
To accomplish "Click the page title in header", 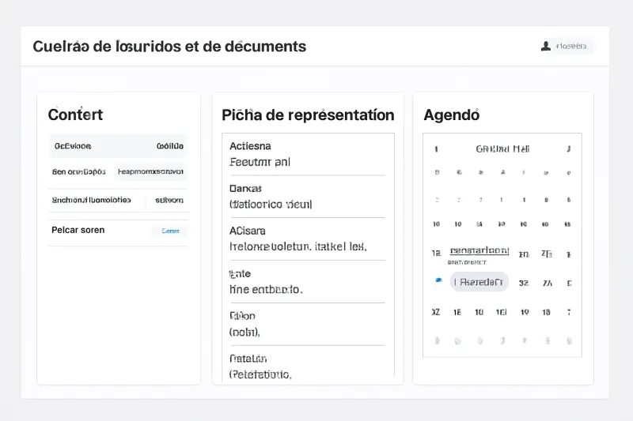I will (x=169, y=47).
